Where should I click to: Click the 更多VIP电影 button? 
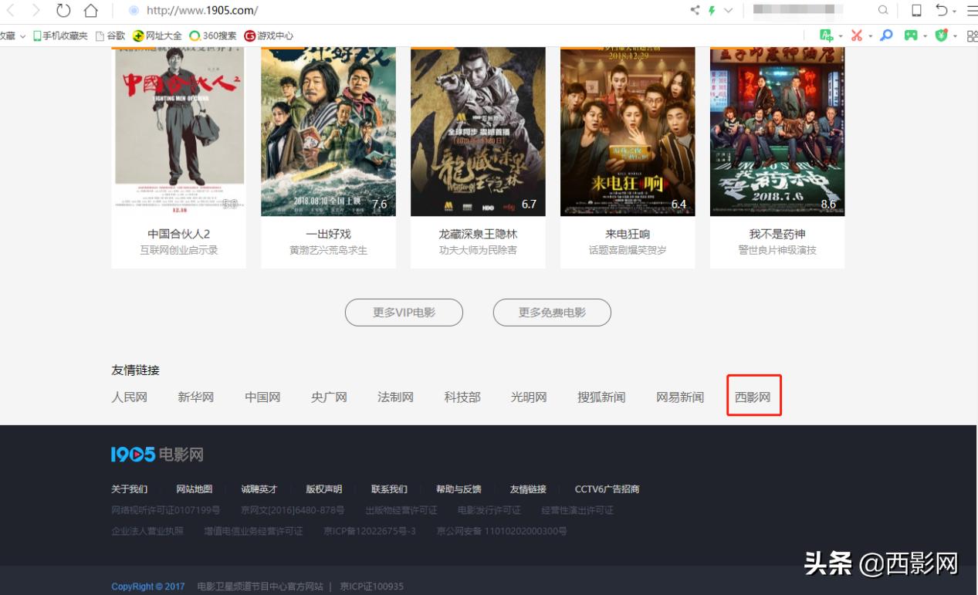pos(404,313)
